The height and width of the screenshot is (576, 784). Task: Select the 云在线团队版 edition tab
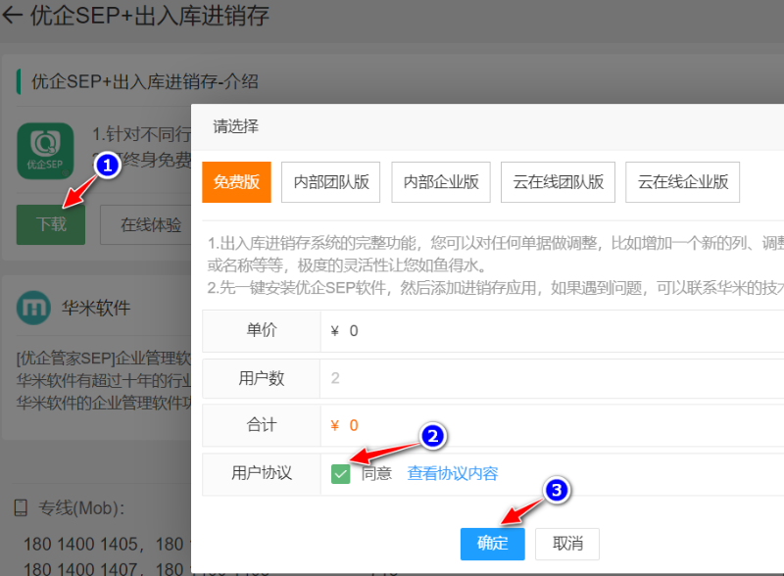tap(558, 182)
